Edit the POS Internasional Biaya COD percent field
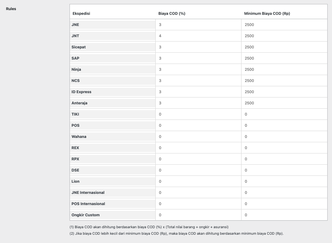332x243 pixels. (198, 204)
